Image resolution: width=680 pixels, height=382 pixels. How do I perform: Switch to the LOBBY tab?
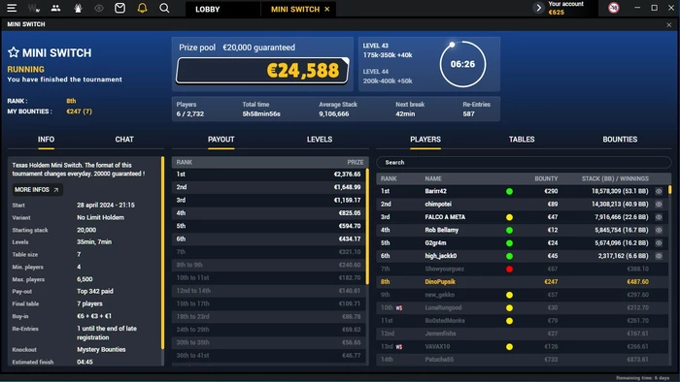coord(207,9)
